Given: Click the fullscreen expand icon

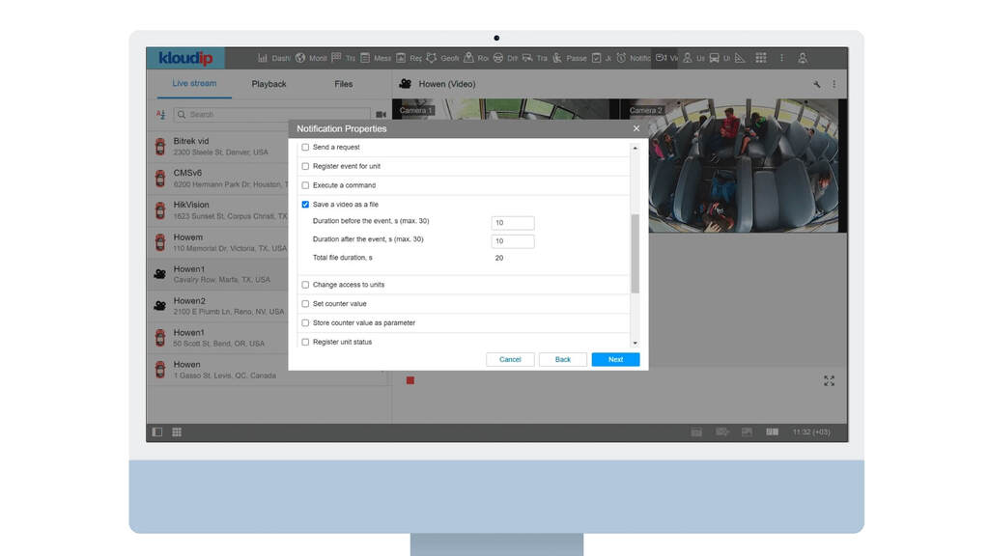Looking at the screenshot, I should click(829, 380).
